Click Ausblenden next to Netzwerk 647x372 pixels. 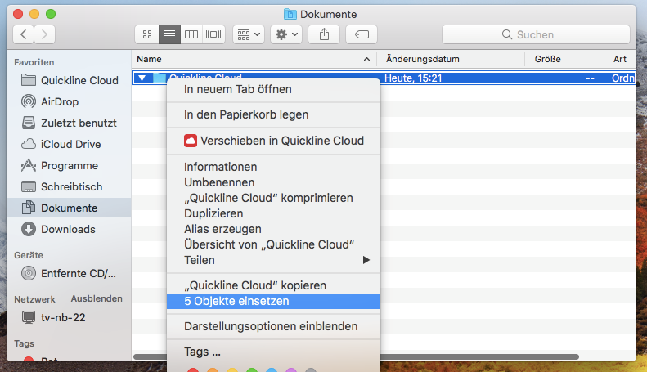(x=97, y=298)
